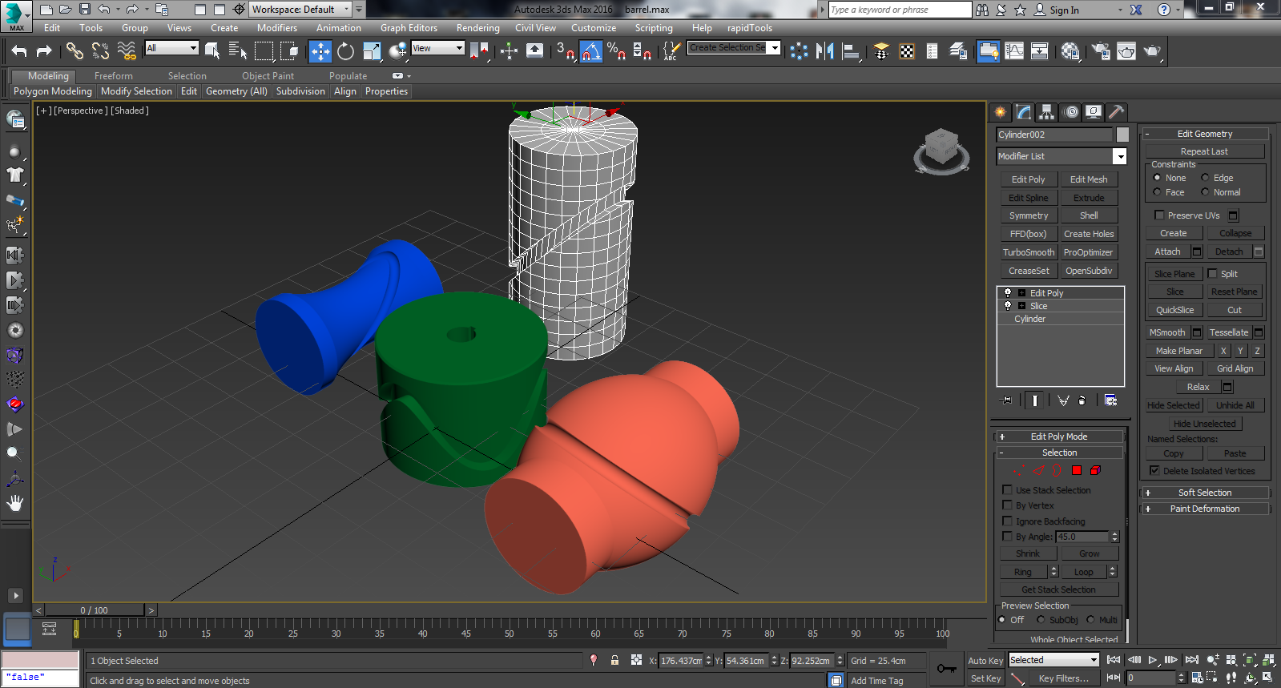Screen dimensions: 1281x688
Task: Open the Selected key filter dropdown
Action: (1053, 660)
